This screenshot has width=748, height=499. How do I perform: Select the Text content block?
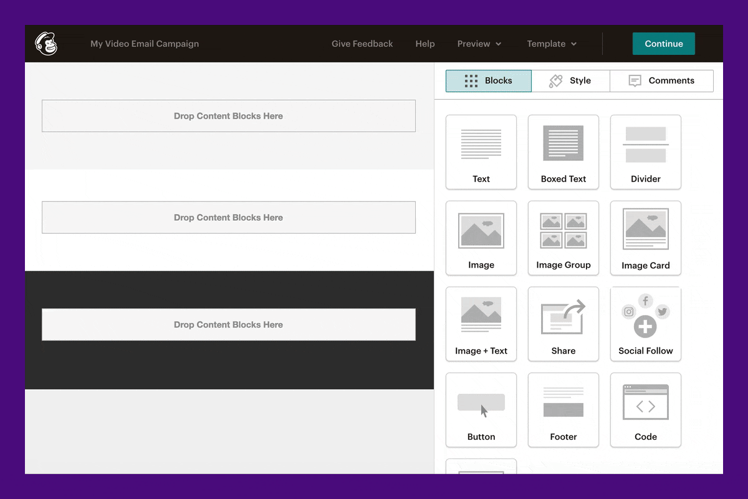[x=481, y=152]
